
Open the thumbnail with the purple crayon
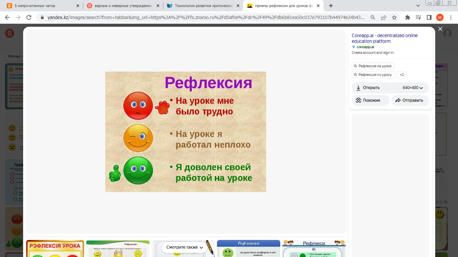(x=183, y=249)
